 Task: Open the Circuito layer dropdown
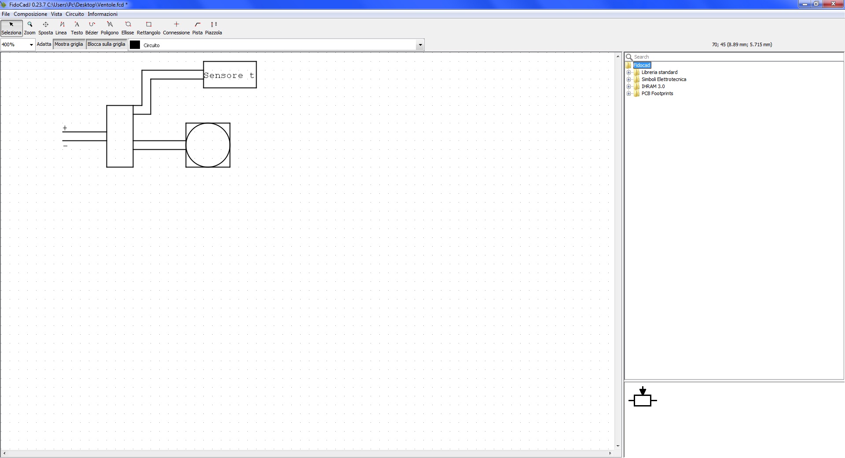click(420, 45)
